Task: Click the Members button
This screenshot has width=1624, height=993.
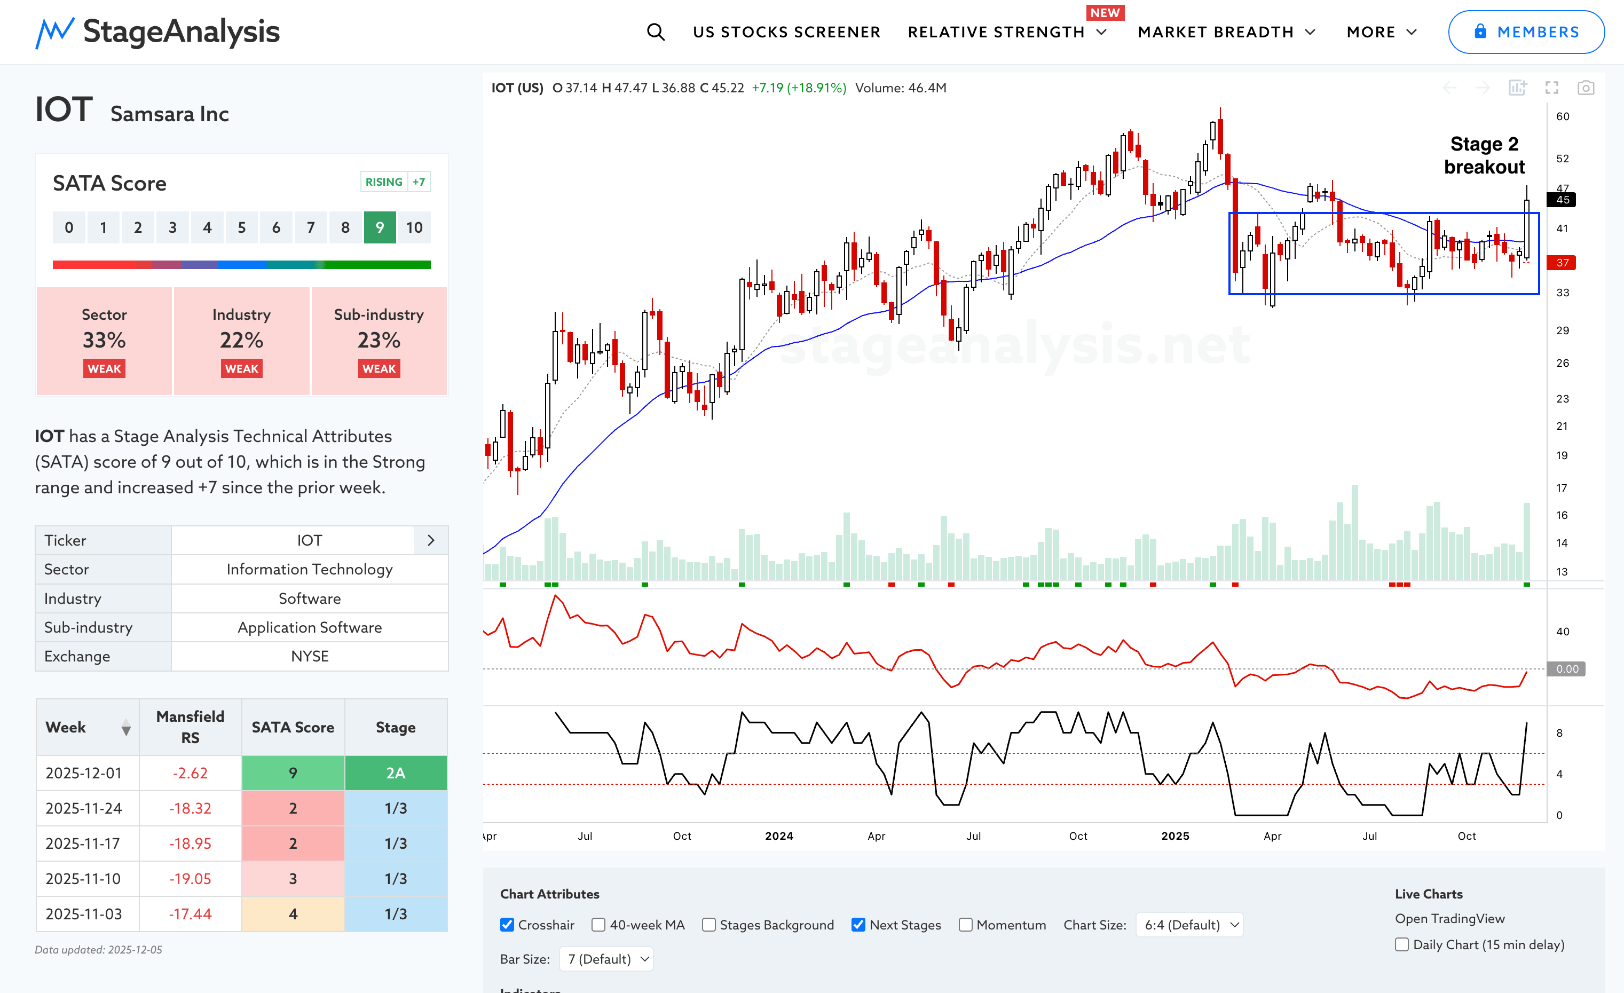Action: pos(1526,31)
